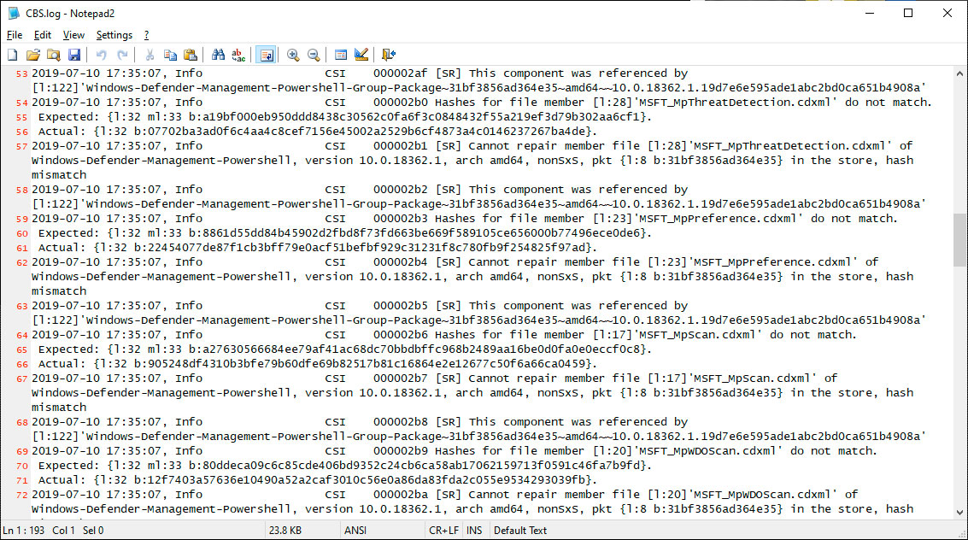Maximize the Notepad2 window
968x540 pixels.
click(908, 13)
